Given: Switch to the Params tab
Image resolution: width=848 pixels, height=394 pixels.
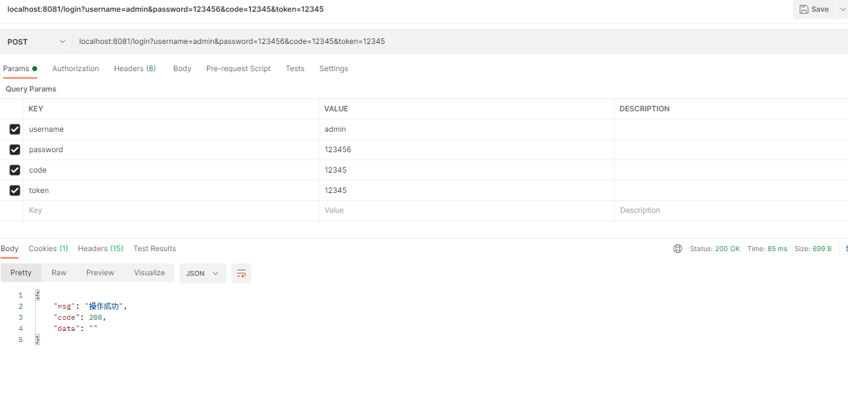Looking at the screenshot, I should 20,69.
